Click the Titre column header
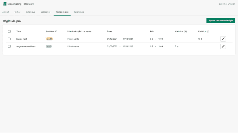Screen dimensions: 238x134 tap(18, 31)
